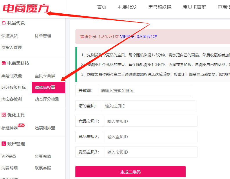Click the 竞品宝贝3: field label

[89, 152]
